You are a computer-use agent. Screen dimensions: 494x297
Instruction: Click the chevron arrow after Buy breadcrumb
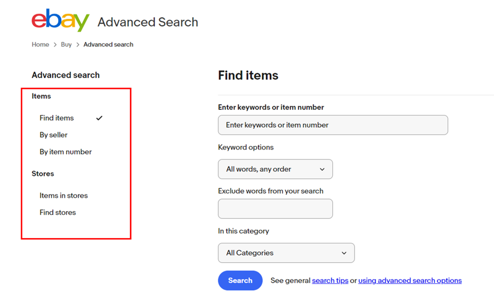click(x=78, y=45)
